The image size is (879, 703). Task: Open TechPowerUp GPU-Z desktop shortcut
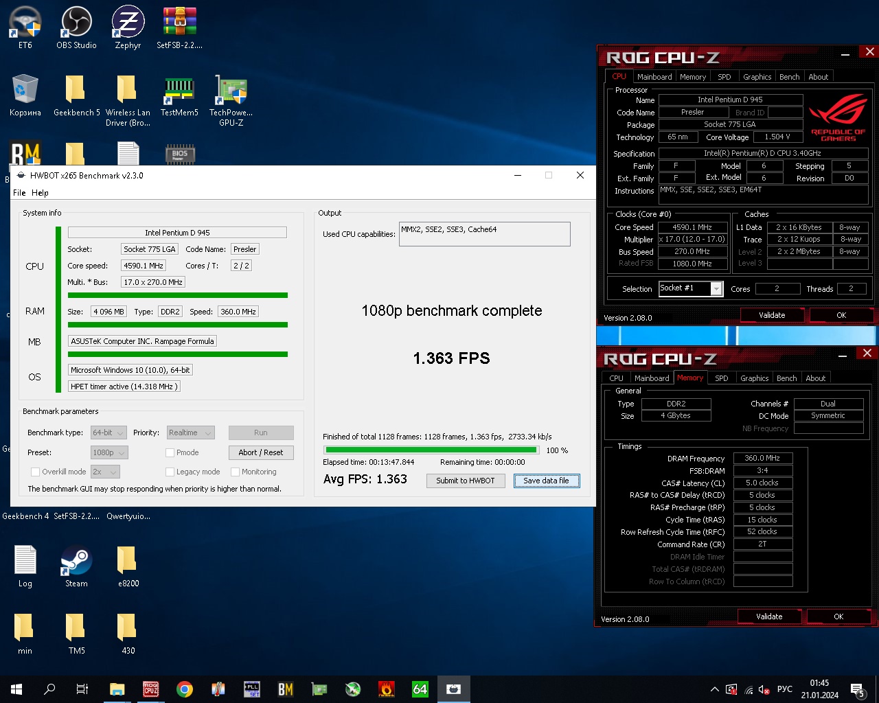coord(231,100)
